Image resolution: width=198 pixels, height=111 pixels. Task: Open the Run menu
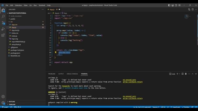pos(35,5)
